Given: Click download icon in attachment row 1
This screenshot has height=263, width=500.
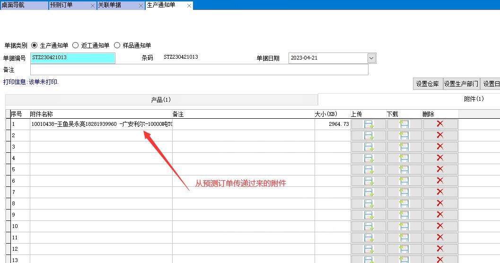Looking at the screenshot, I should 404,124.
